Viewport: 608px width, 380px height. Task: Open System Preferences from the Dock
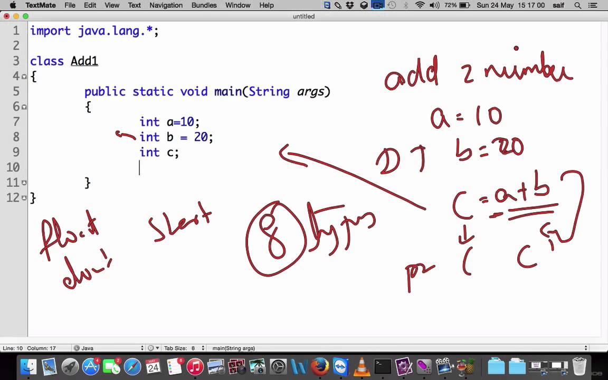coord(278,366)
